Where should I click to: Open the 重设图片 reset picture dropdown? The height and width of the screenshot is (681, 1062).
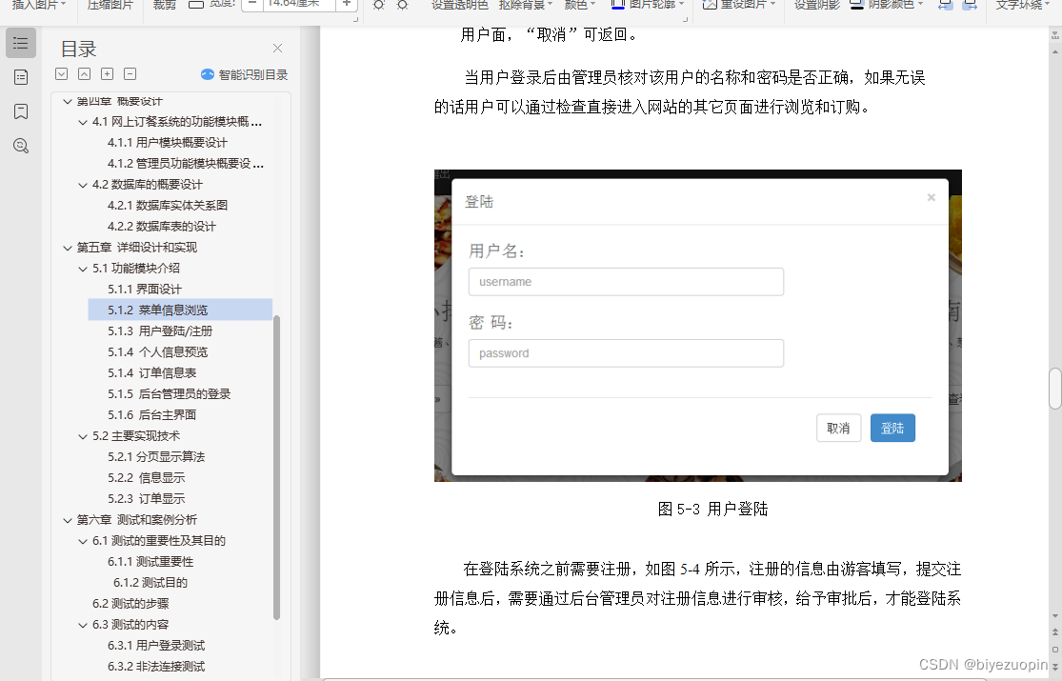point(739,5)
